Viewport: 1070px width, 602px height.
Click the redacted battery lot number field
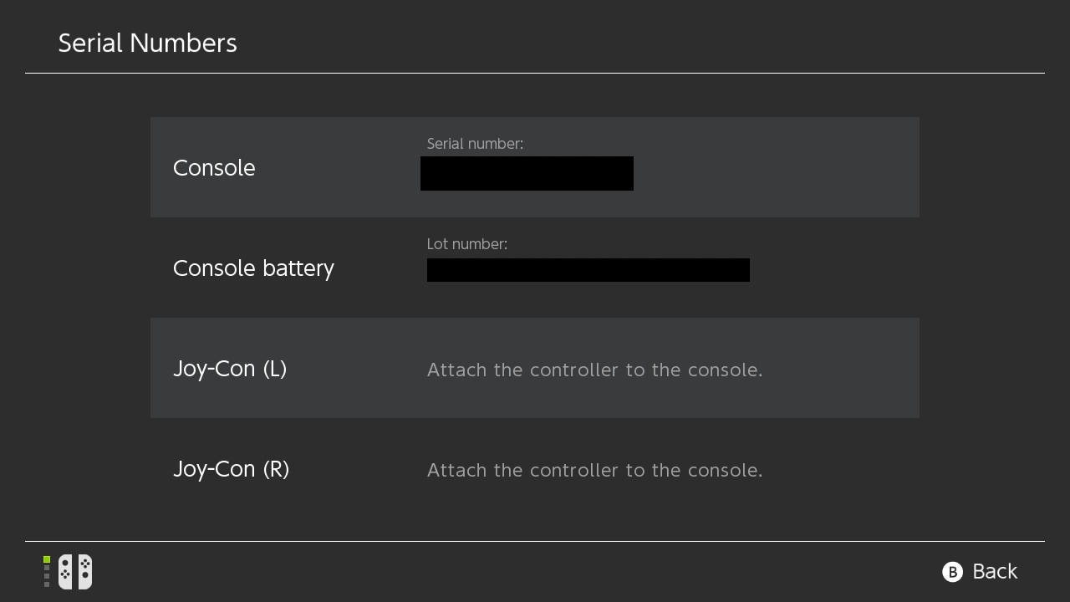tap(588, 270)
